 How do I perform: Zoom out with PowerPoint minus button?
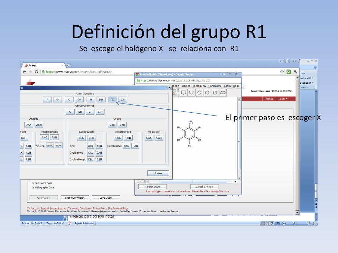(284, 224)
